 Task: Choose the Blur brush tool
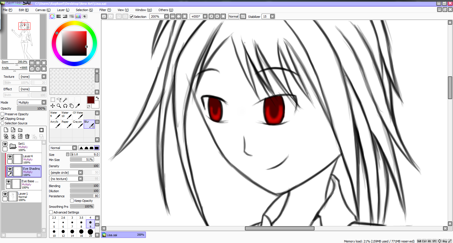(x=89, y=124)
